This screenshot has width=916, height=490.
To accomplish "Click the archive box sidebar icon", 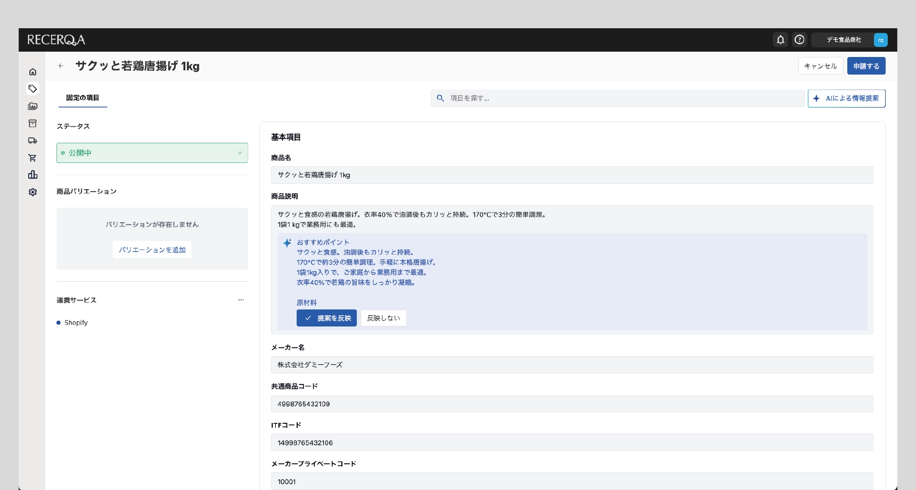I will (32, 124).
